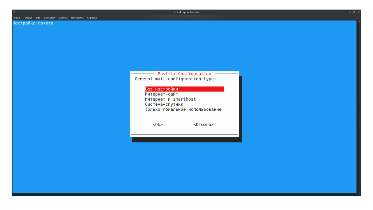Choose 'Система-спутник' configuration
The height and width of the screenshot is (210, 373).
[164, 104]
